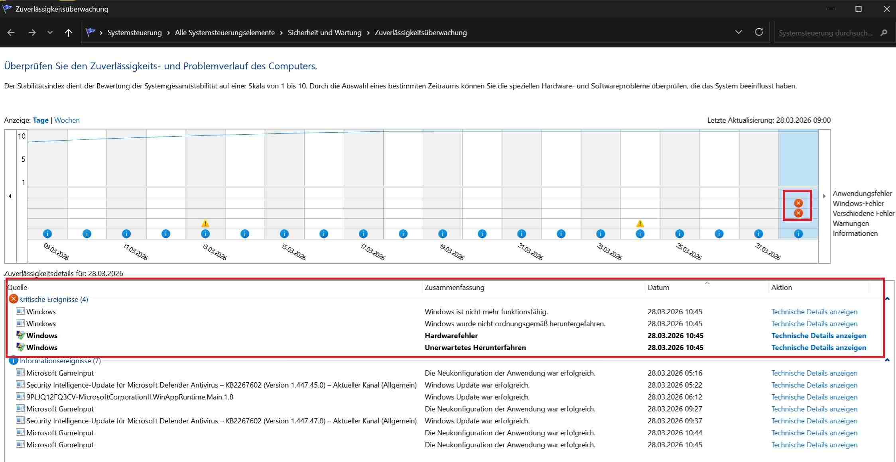
Task: Open recent locations dropdown next to Forward
Action: pos(50,33)
